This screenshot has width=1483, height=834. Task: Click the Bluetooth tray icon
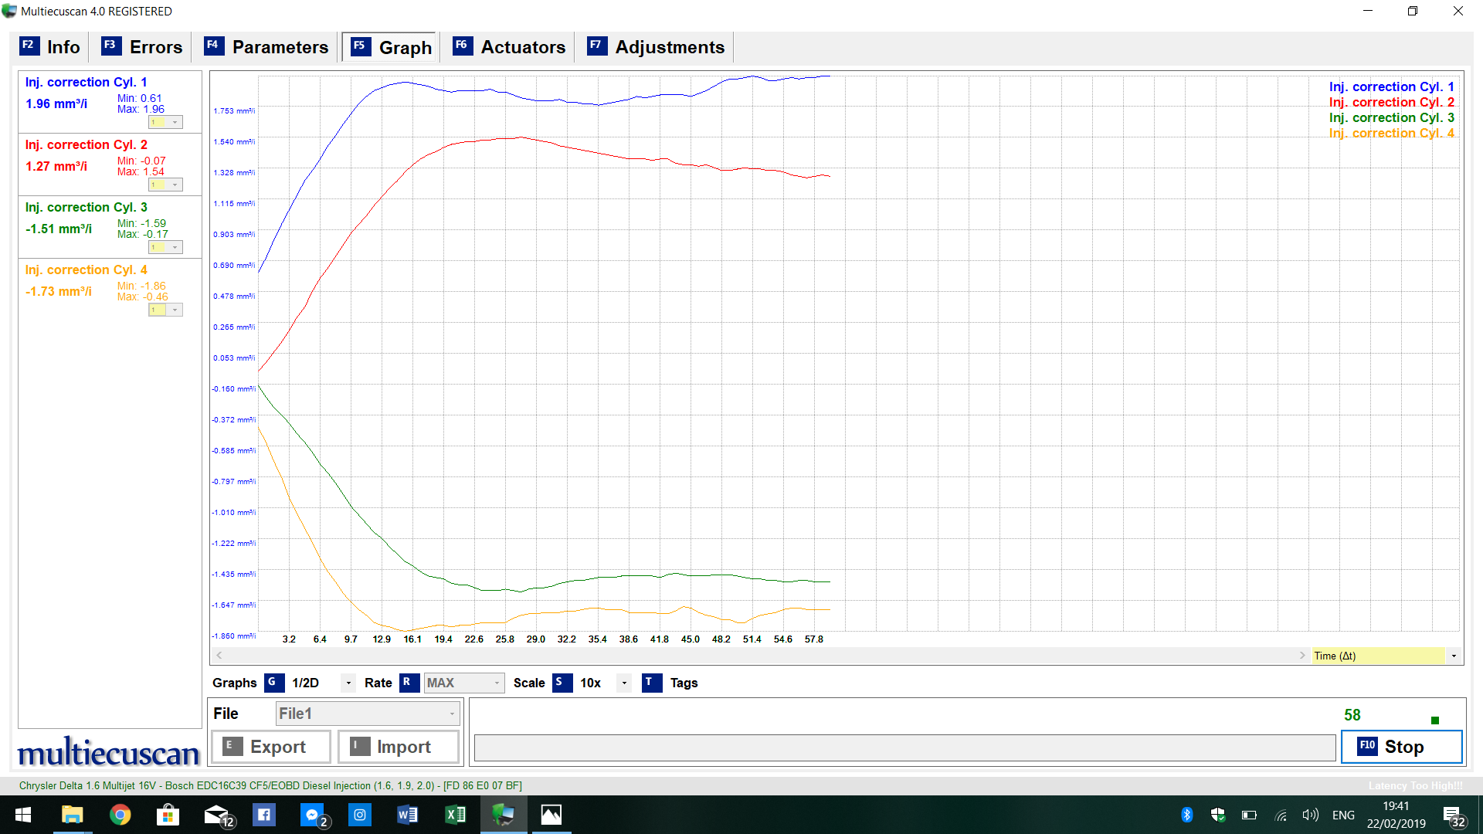1187,815
